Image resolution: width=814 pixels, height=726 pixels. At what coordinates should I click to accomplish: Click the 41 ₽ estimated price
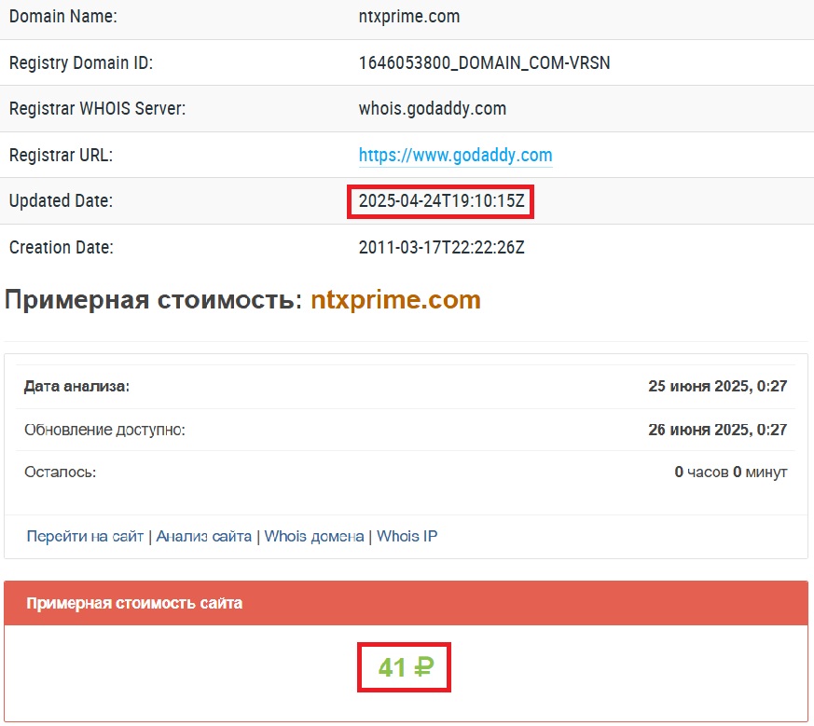click(x=406, y=667)
